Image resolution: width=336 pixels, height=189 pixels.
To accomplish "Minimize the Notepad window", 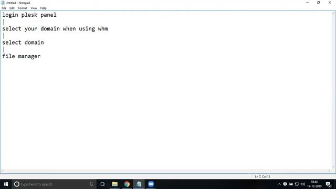I will point(308,3).
